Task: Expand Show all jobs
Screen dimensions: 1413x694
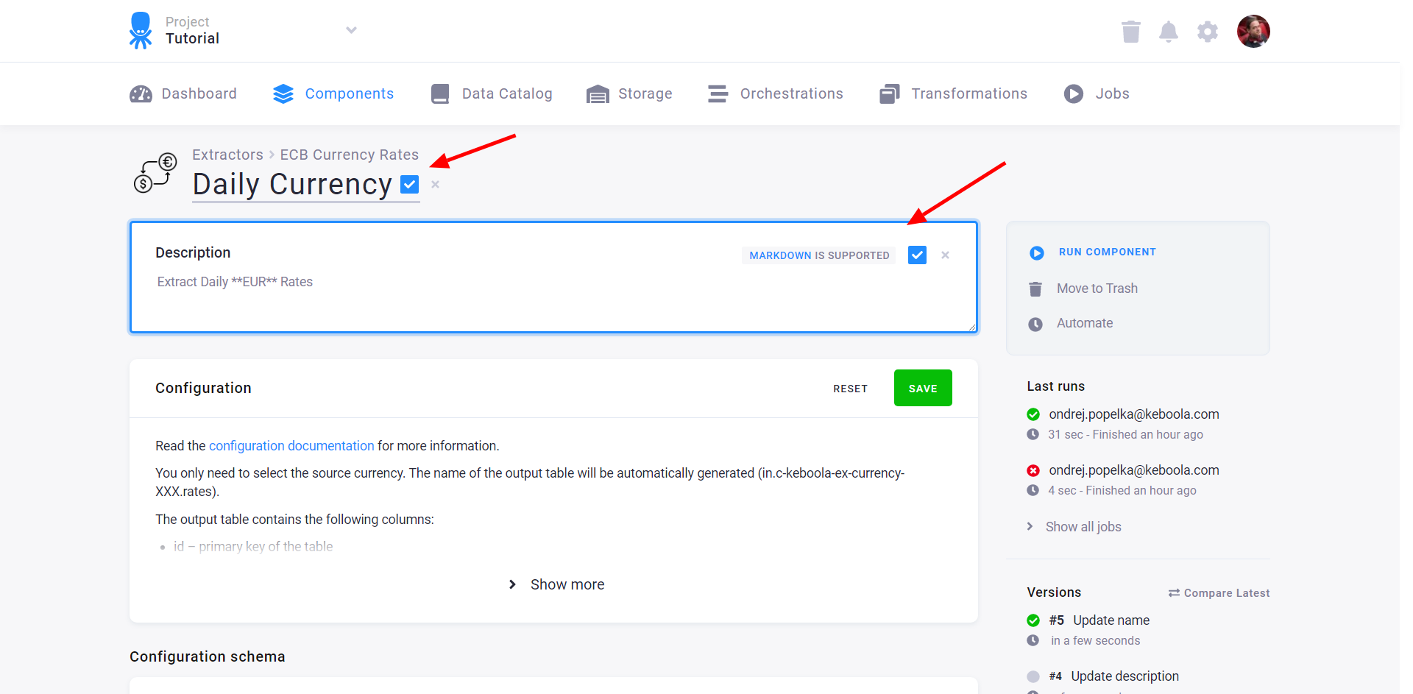Action: pos(1075,527)
